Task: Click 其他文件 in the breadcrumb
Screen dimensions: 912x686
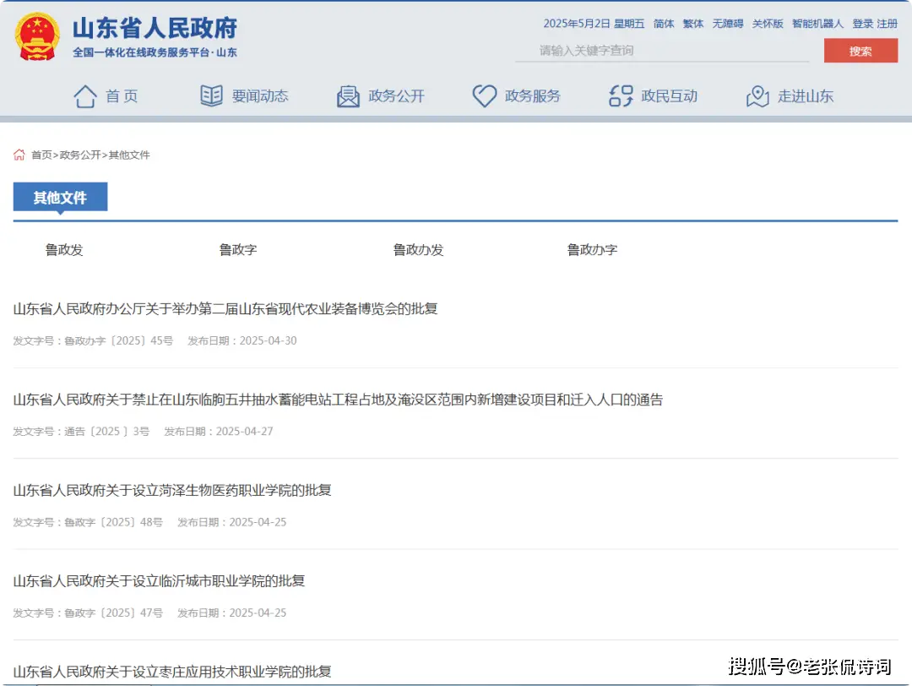Action: (x=129, y=155)
